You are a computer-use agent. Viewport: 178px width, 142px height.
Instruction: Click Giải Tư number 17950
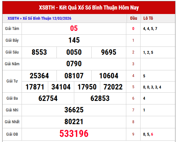point(87,87)
